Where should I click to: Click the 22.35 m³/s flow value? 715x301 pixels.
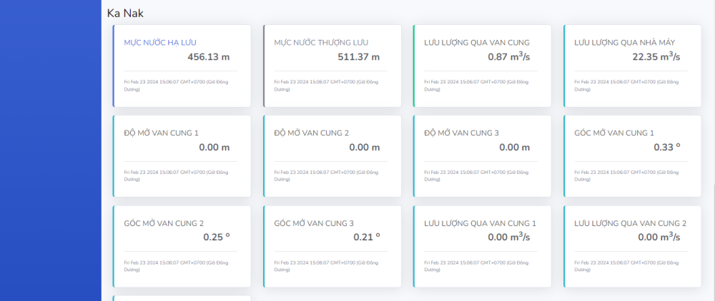pos(656,56)
